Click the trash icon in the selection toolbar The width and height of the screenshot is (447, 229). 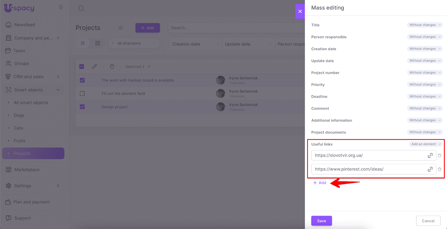112,67
